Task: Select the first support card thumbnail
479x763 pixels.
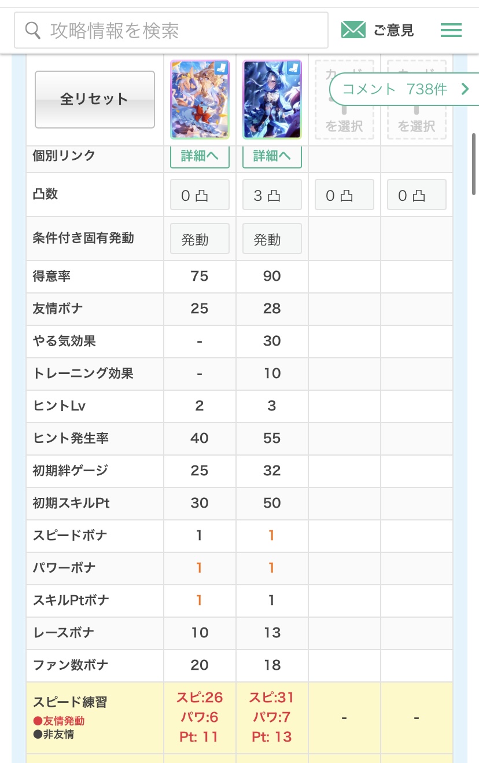Action: 200,100
